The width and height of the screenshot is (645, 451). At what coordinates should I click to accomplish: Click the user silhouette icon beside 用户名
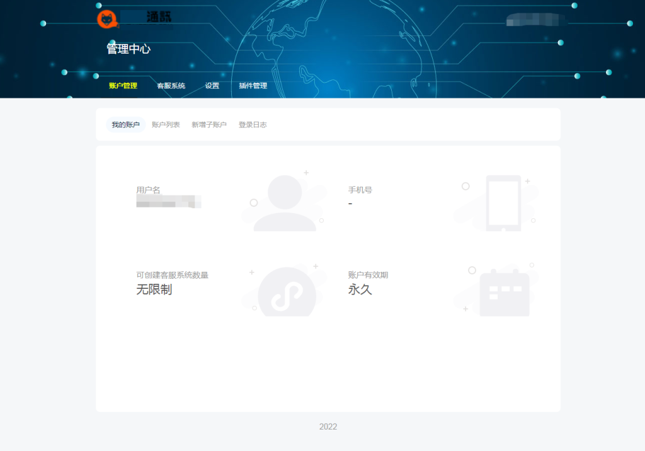click(x=285, y=203)
